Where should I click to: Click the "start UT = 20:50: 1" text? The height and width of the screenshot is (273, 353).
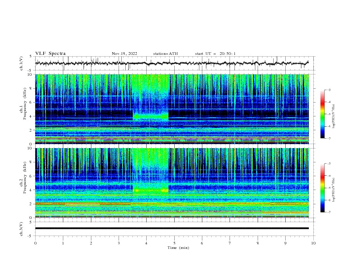click(215, 54)
